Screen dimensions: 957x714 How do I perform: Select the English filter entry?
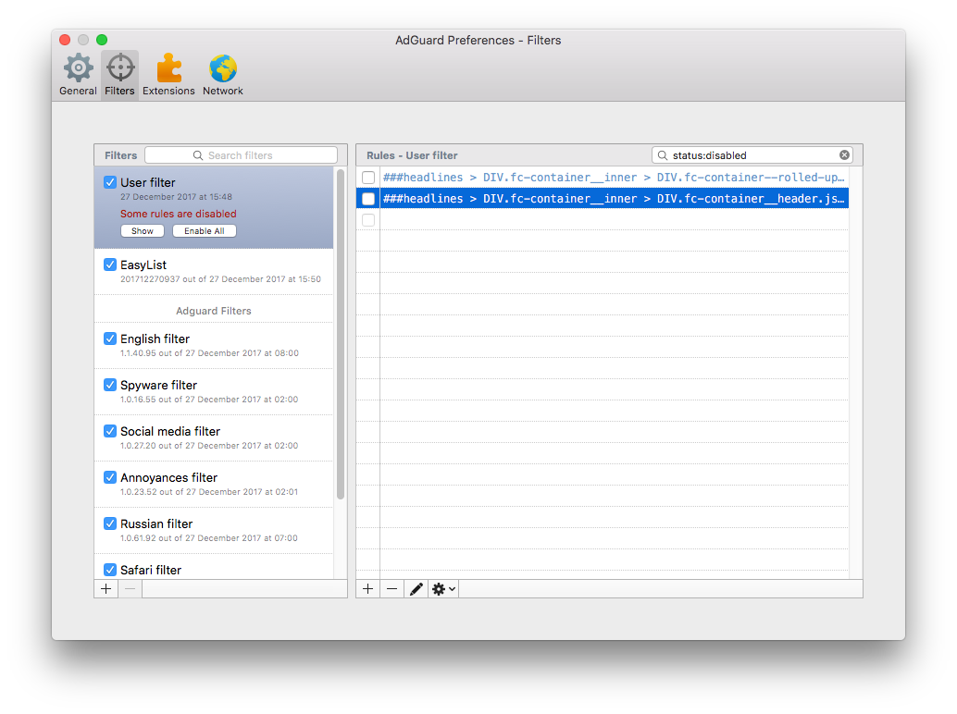tap(214, 345)
